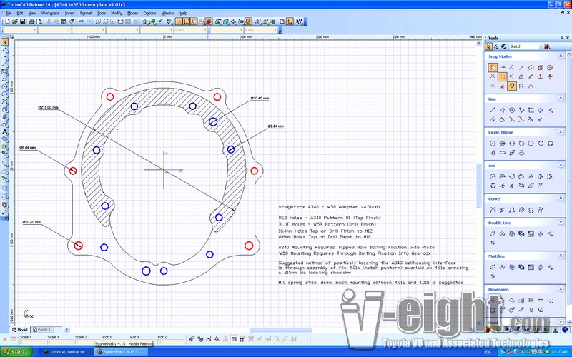Click the Open file folder icon

point(15,21)
